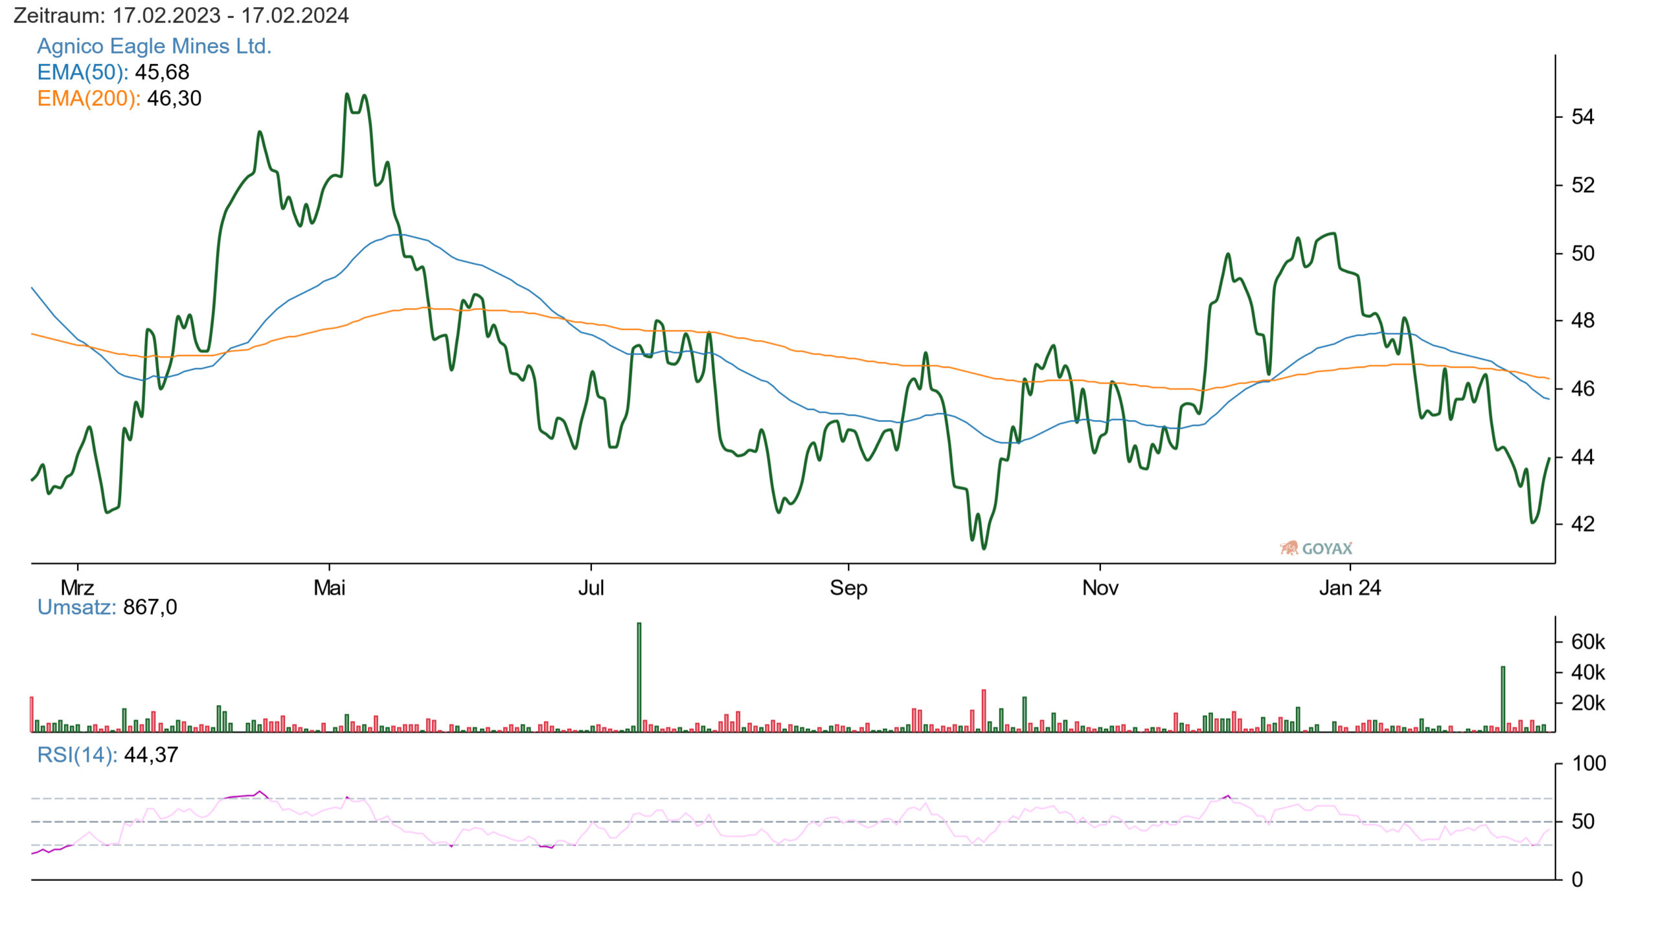The width and height of the screenshot is (1658, 925).
Task: Click the price low in early October
Action: (x=984, y=548)
